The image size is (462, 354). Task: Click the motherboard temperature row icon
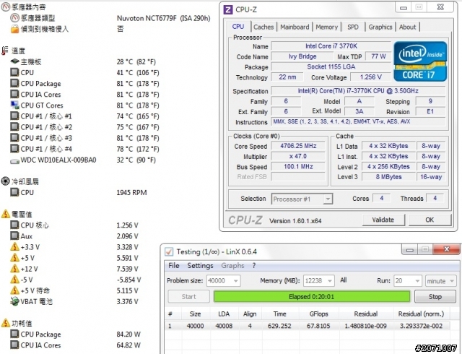[x=14, y=61]
